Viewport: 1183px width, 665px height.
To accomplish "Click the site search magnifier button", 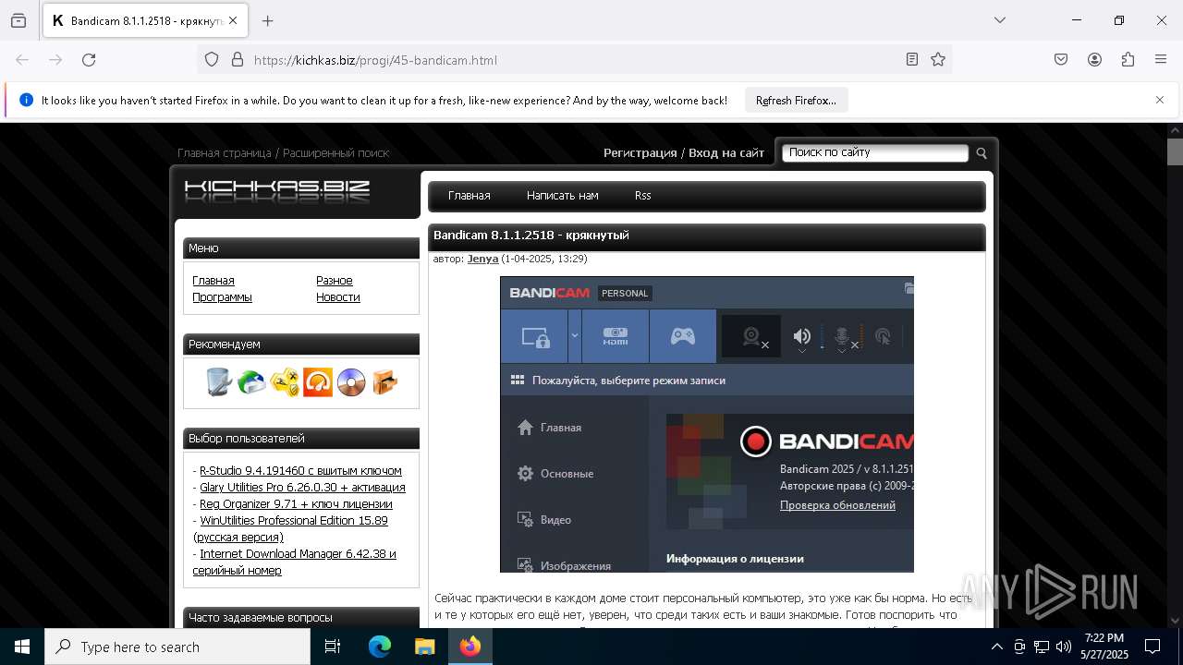I will [982, 153].
